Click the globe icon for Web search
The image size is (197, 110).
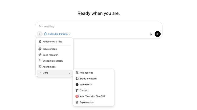point(77,85)
